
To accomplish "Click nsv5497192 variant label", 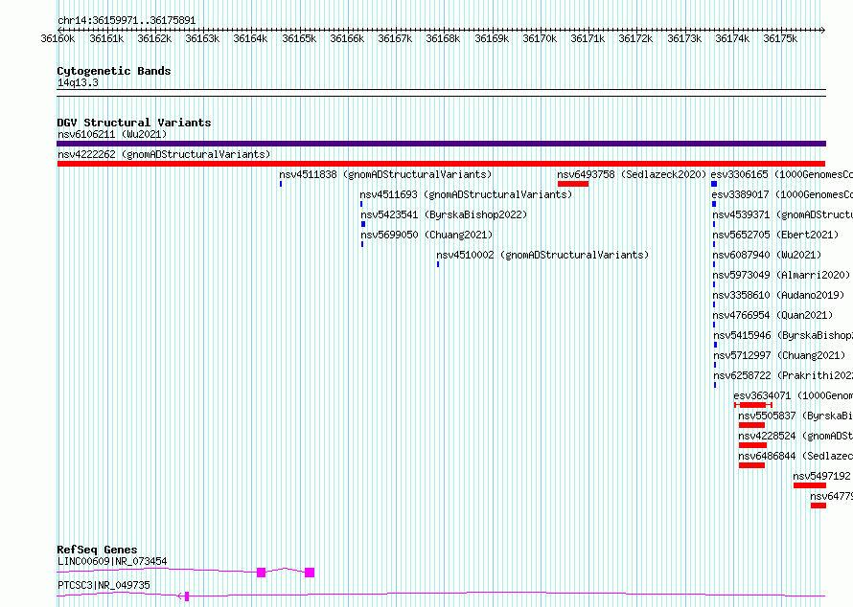I will 822,476.
